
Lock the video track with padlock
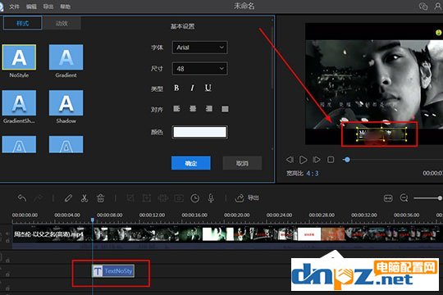point(7,241)
